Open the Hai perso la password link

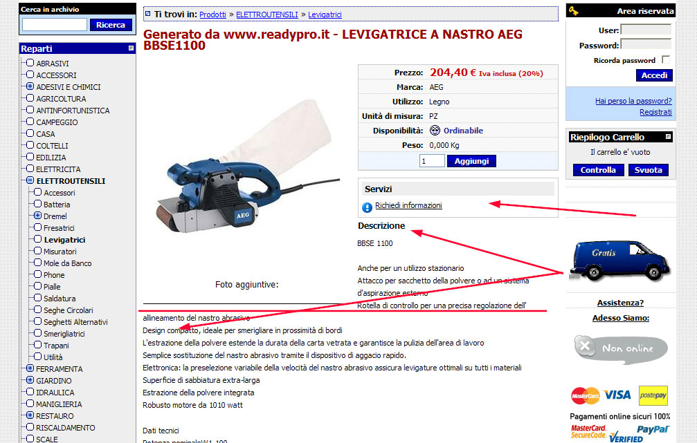[633, 101]
